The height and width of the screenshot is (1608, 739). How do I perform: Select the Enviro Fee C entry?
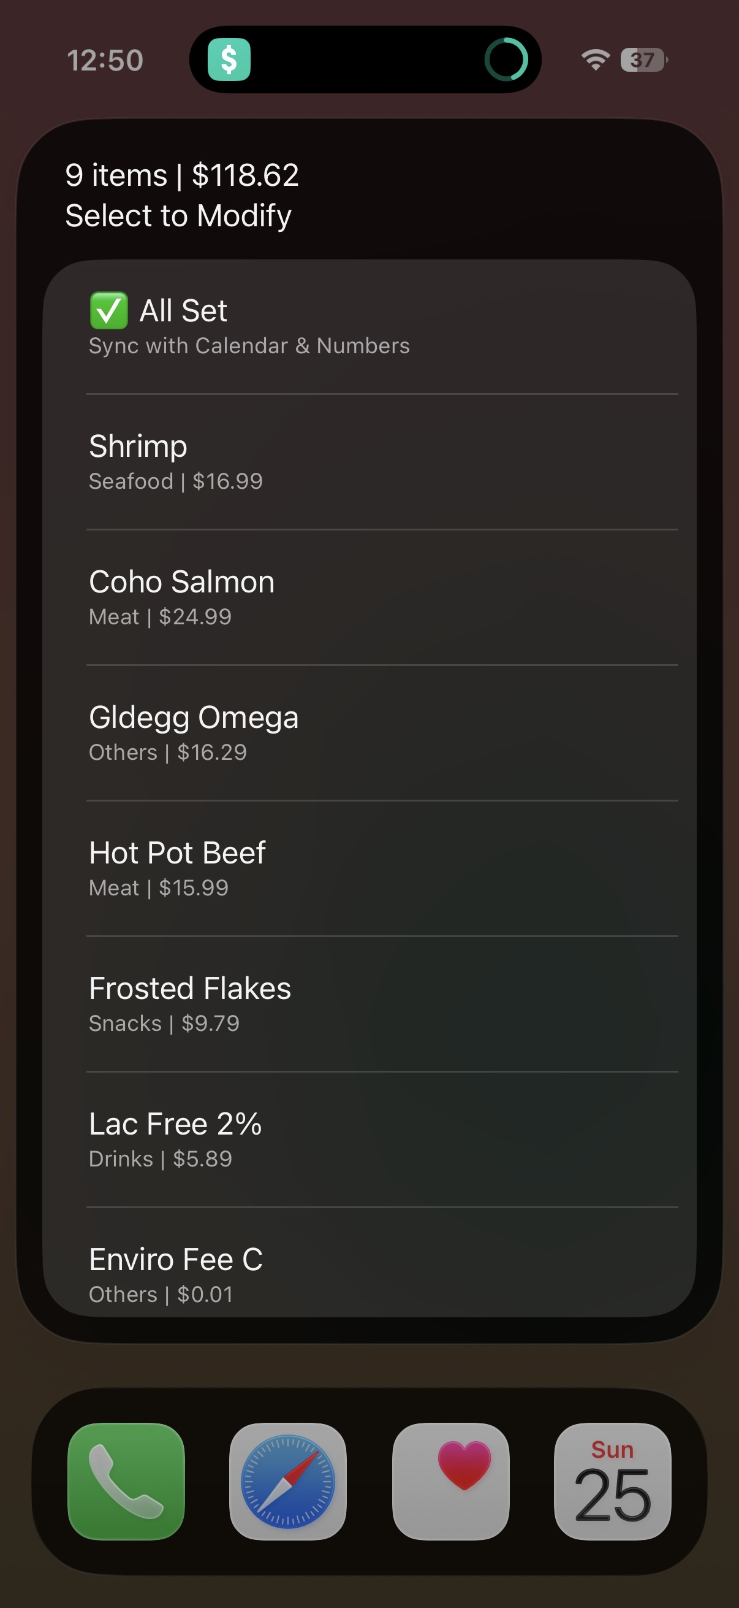369,1273
